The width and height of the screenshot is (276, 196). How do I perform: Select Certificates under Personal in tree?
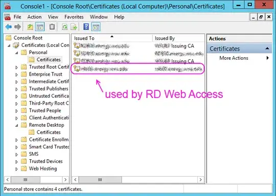49,60
